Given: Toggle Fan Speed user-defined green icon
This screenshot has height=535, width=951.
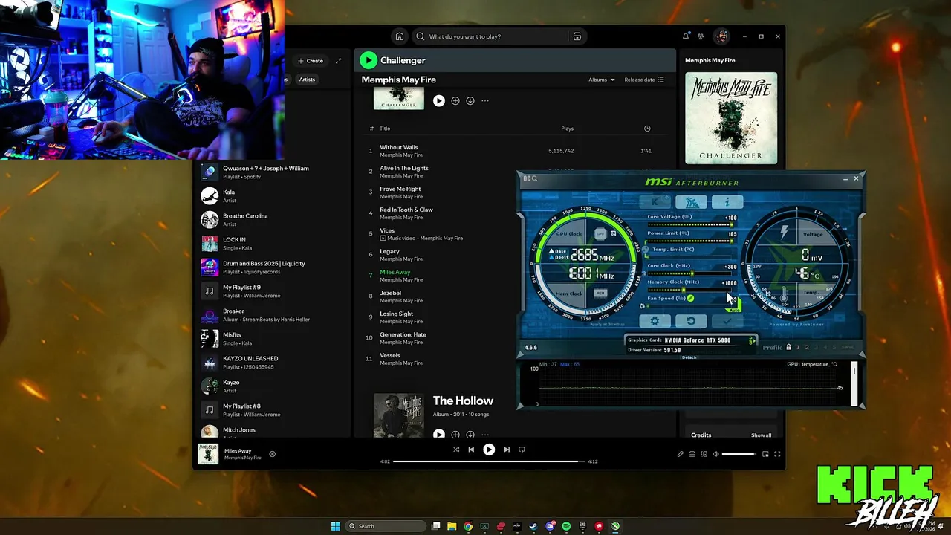Looking at the screenshot, I should pyautogui.click(x=690, y=298).
